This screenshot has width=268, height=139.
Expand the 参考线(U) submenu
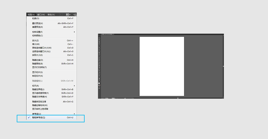click(x=37, y=114)
